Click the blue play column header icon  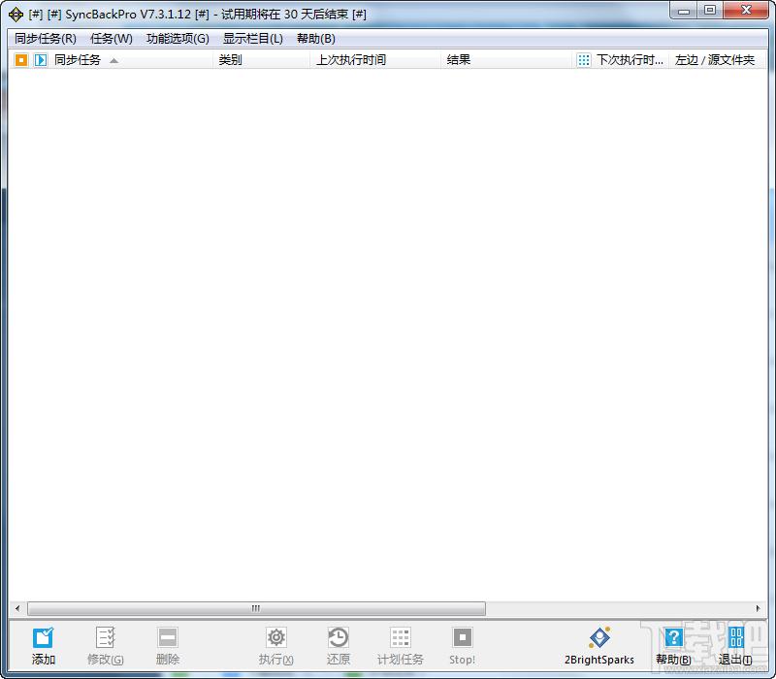coord(41,60)
